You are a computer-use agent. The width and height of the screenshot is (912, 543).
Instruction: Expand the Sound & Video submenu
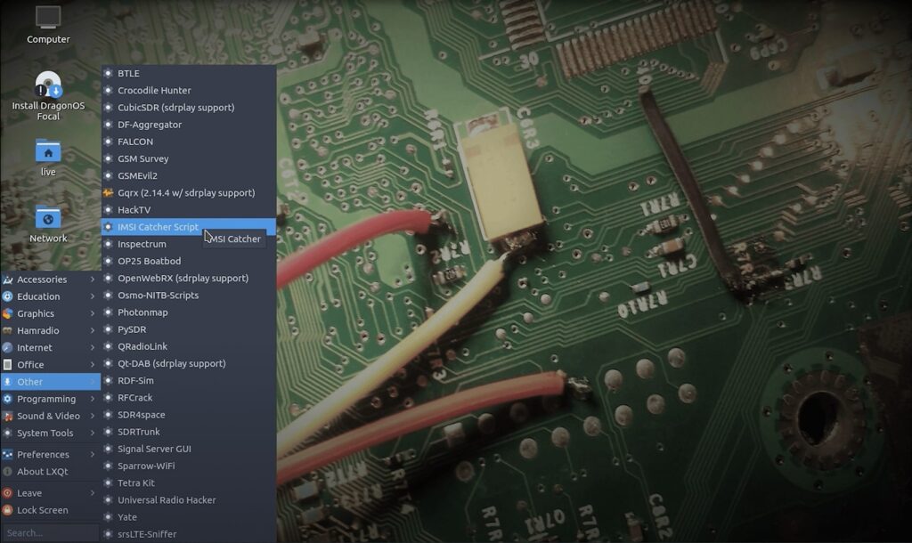pyautogui.click(x=92, y=416)
